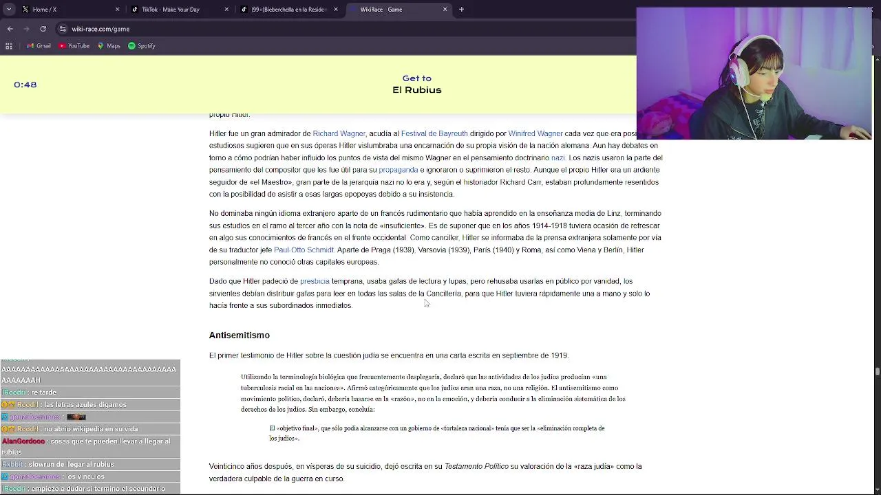Click chat message 'empiezo a dudar si termino el secundario'
The height and width of the screenshot is (495, 881).
click(98, 489)
